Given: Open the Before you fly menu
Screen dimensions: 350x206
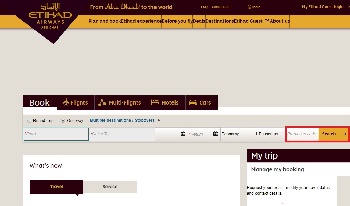Looking at the screenshot, I should 177,21.
